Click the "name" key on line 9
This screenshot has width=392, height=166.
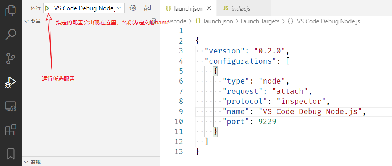236,111
